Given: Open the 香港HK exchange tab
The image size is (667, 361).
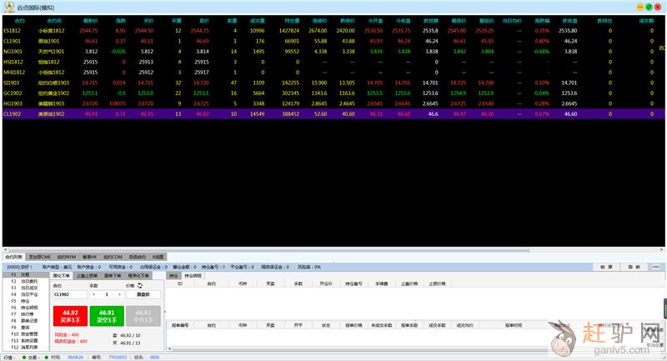Looking at the screenshot, I should pos(89,257).
